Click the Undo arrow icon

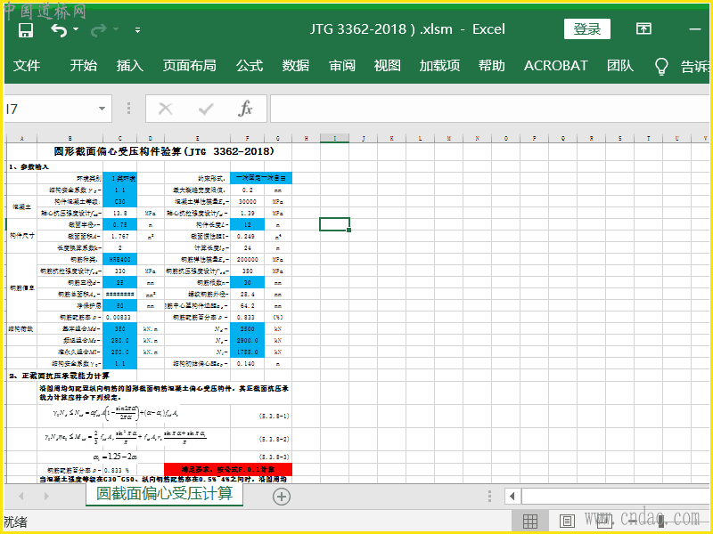pyautogui.click(x=58, y=29)
